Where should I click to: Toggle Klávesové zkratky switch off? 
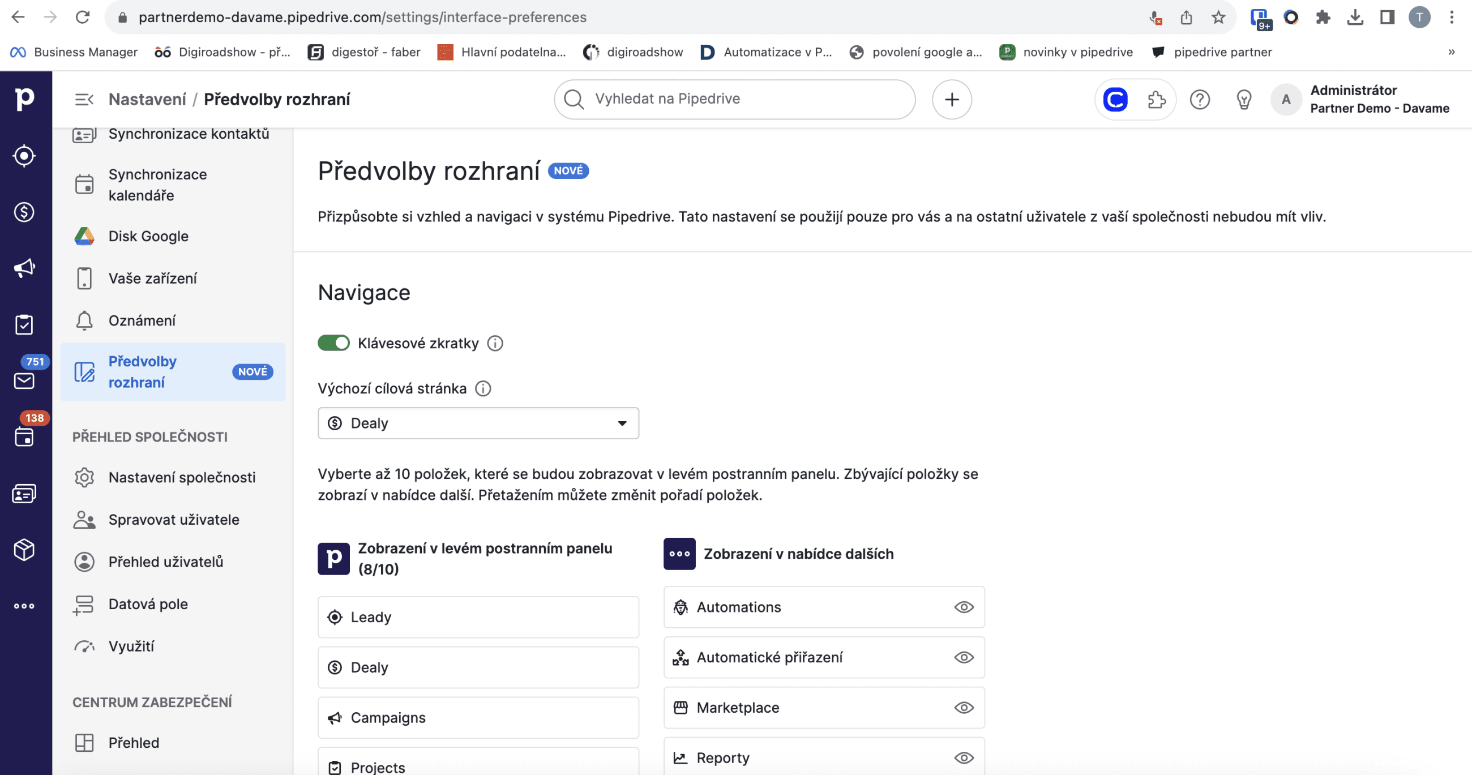(333, 343)
